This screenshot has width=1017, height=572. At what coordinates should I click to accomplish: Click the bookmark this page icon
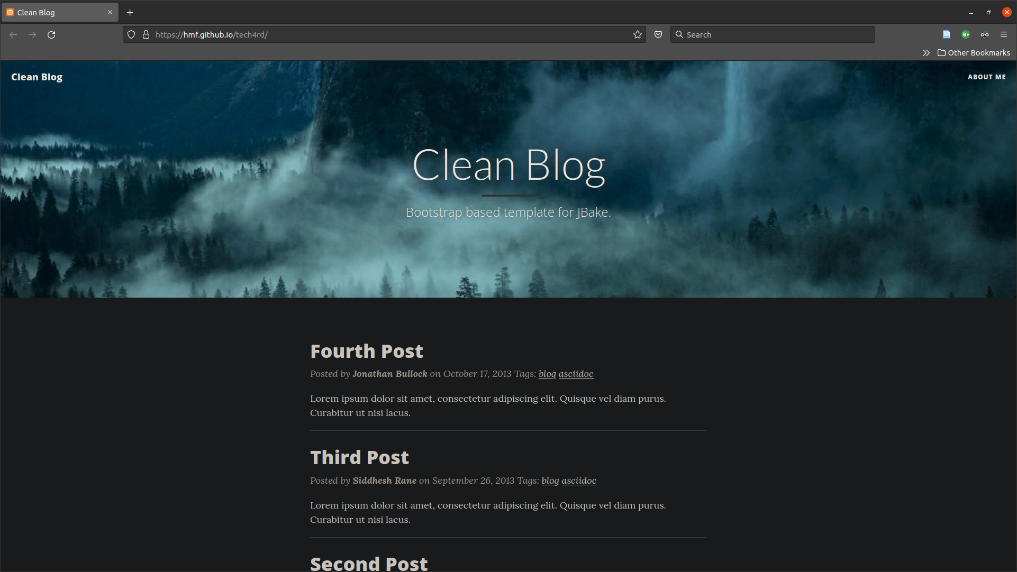pos(637,34)
